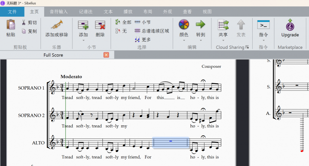Click the Paste clipboard icon
The height and width of the screenshot is (166, 309).
point(10,25)
